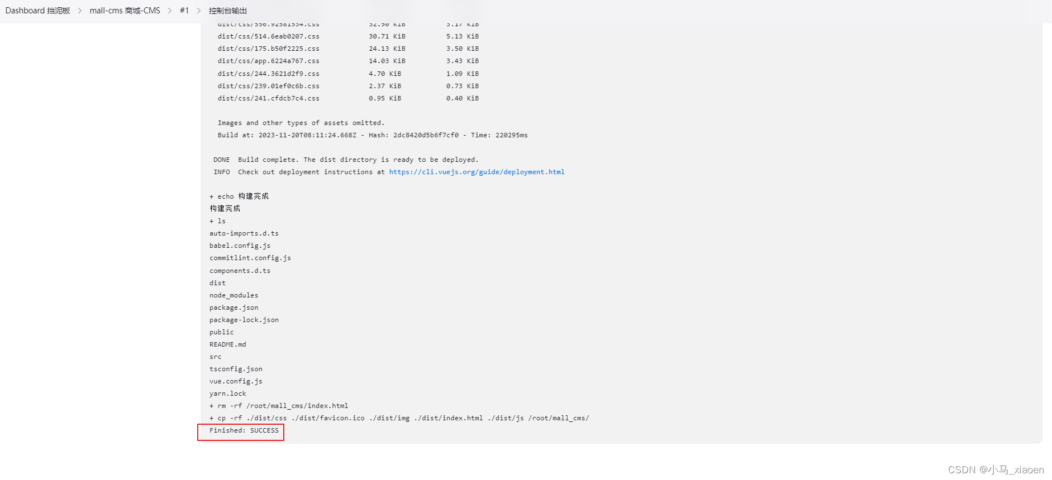Click the 'dist/css/514.6eab0207.css' line
Viewport: 1052px width, 480px height.
point(269,36)
